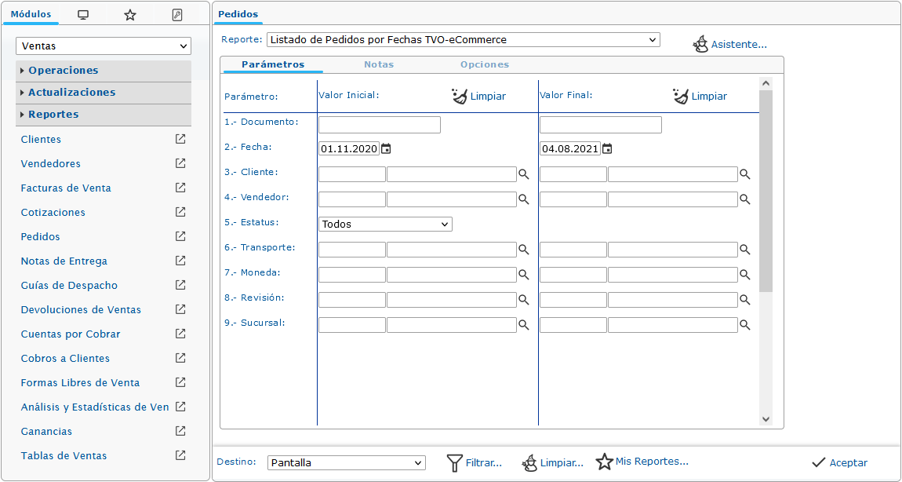This screenshot has height=482, width=902.
Task: Open the favorites star tab
Action: (x=130, y=15)
